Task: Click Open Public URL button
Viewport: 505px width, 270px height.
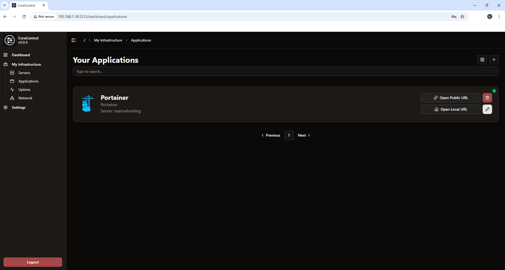Action: click(450, 98)
